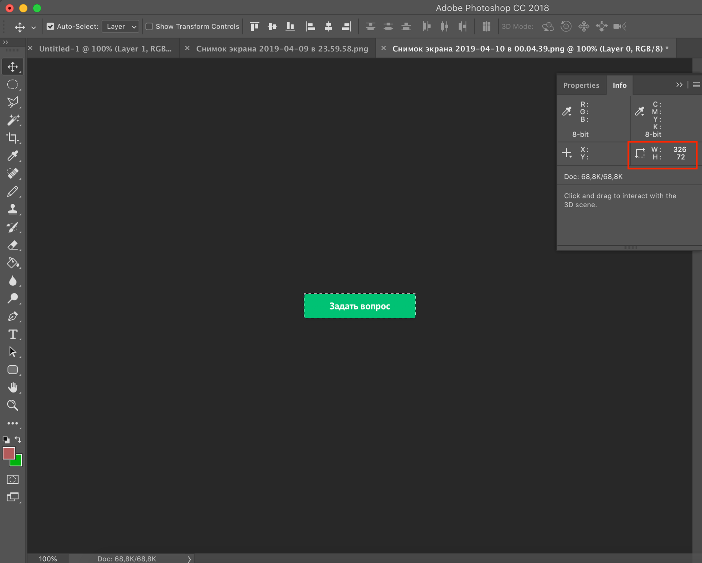Toggle the Auto-Select checkbox
702x563 pixels.
pyautogui.click(x=50, y=26)
